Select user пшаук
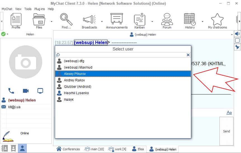This screenshot has height=153, width=241. pyautogui.click(x=123, y=99)
